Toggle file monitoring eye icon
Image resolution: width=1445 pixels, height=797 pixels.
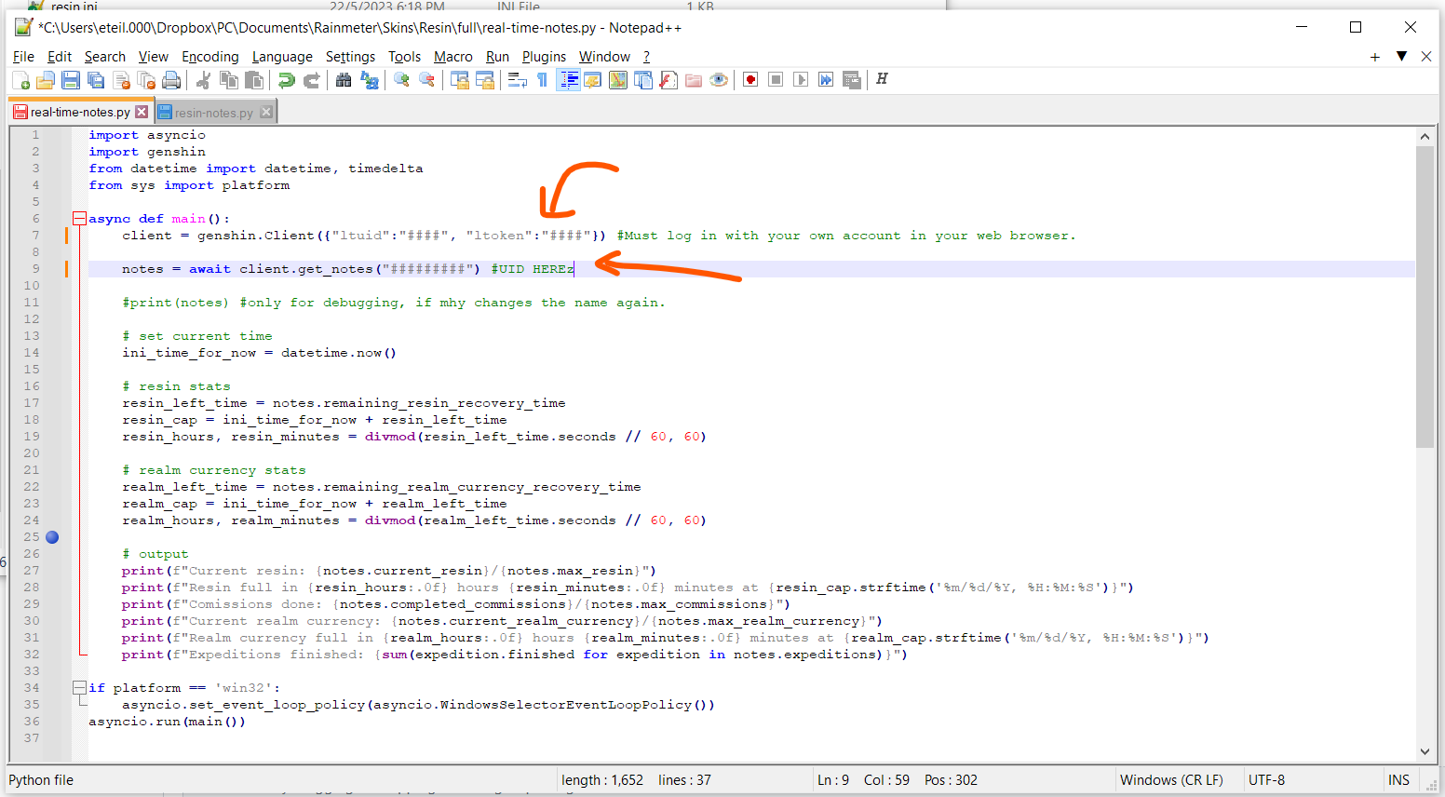point(719,80)
